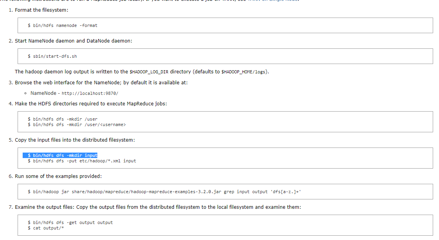Click the NameNode URL http://localhost:9870/
The image size is (439, 240).
(x=90, y=94)
